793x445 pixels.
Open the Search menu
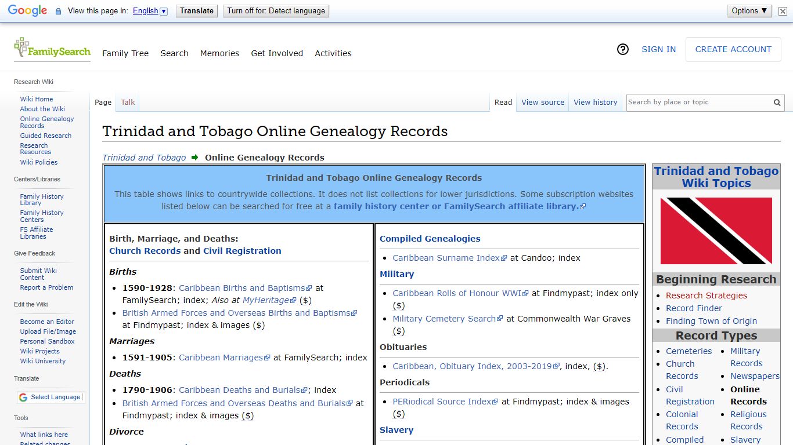point(174,53)
